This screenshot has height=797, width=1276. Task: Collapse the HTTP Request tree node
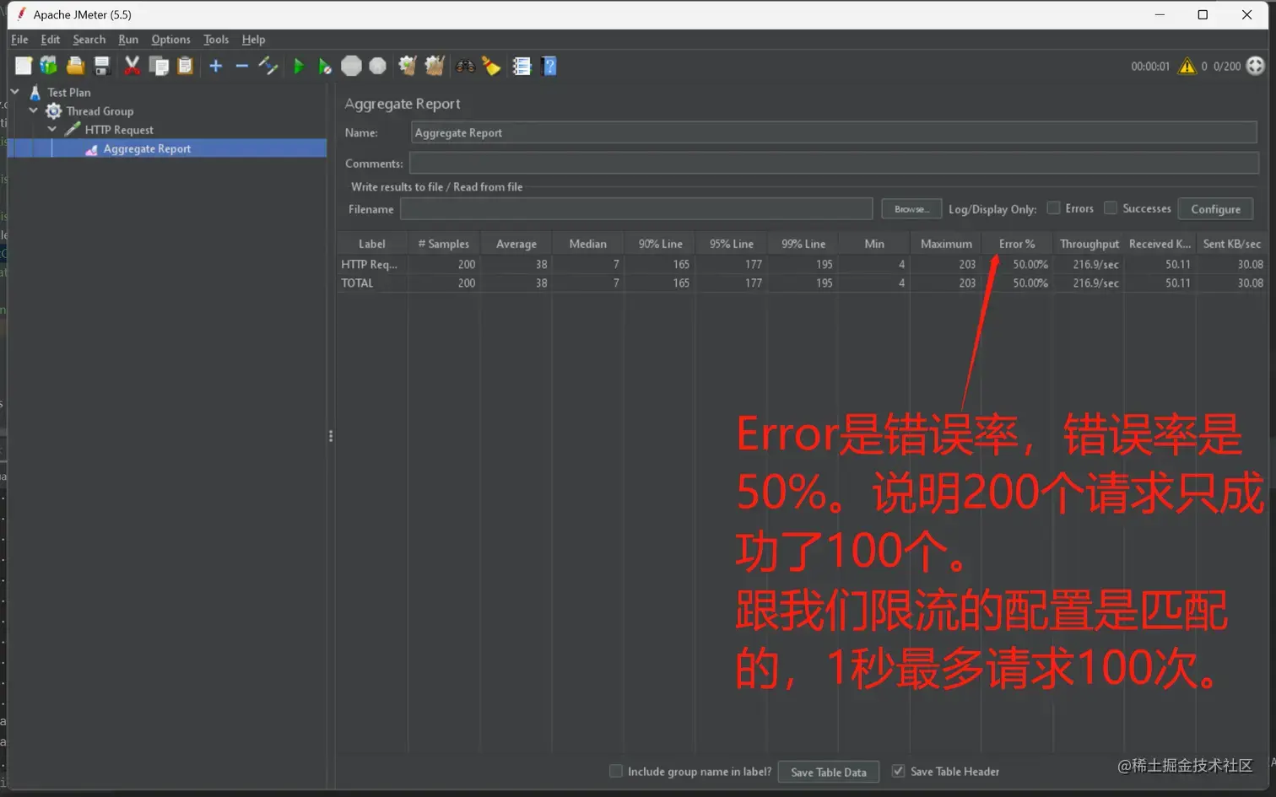pos(51,129)
